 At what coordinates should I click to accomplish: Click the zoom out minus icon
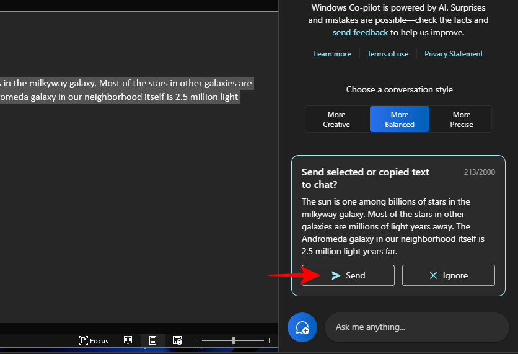click(x=196, y=340)
